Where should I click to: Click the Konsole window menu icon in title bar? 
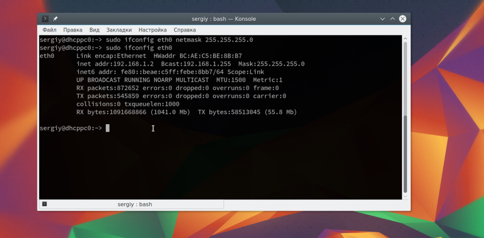pos(45,19)
